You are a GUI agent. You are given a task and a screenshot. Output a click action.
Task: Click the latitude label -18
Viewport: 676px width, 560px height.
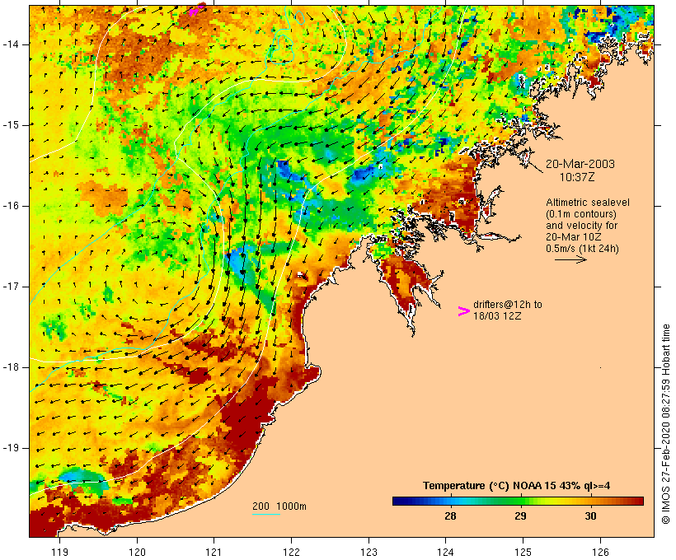click(11, 367)
